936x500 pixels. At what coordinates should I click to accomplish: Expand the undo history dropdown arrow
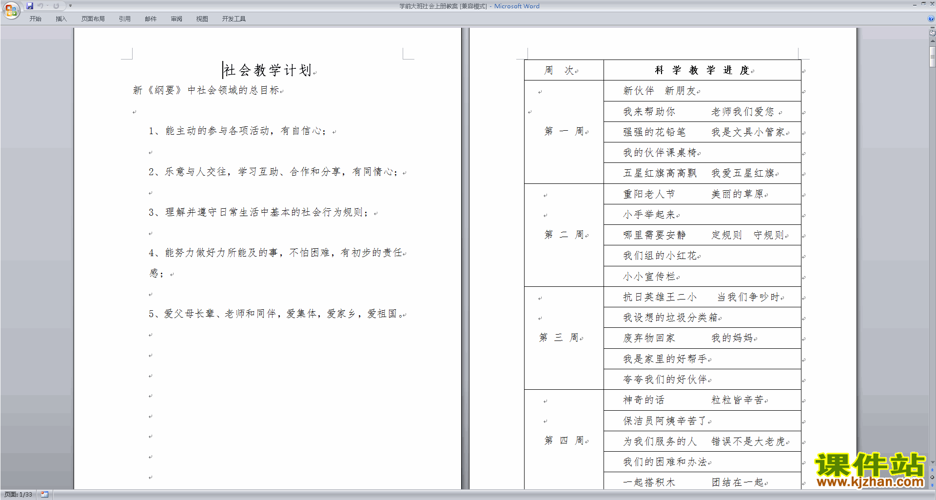click(47, 6)
